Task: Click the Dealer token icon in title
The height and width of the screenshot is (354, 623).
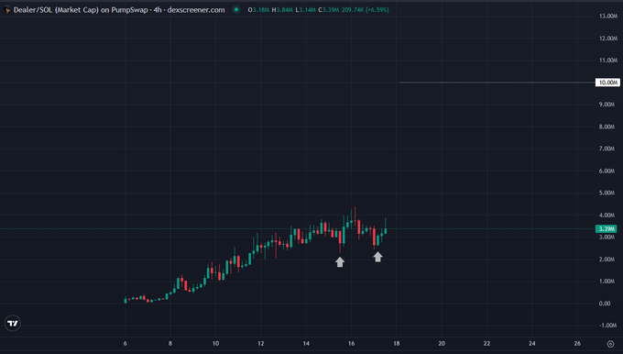Action: click(7, 10)
